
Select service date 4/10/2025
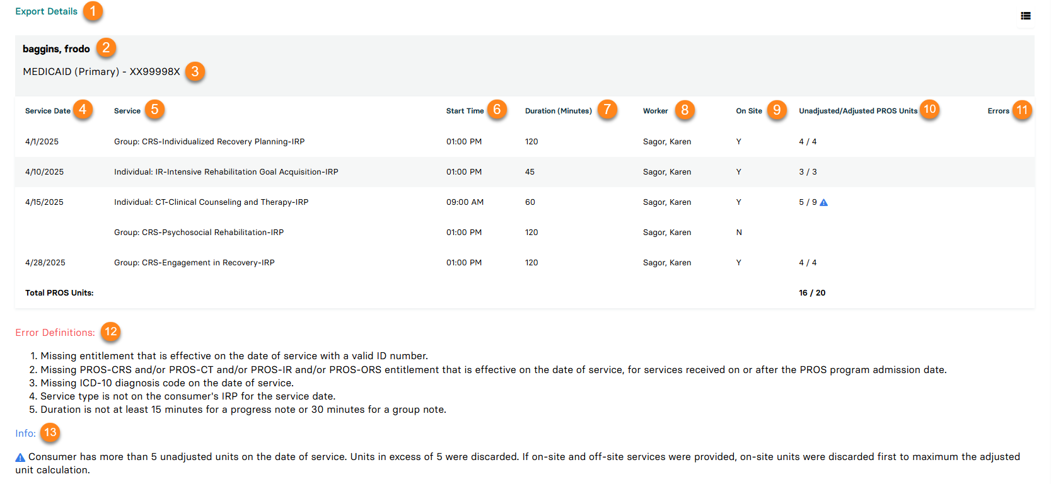[x=44, y=172]
